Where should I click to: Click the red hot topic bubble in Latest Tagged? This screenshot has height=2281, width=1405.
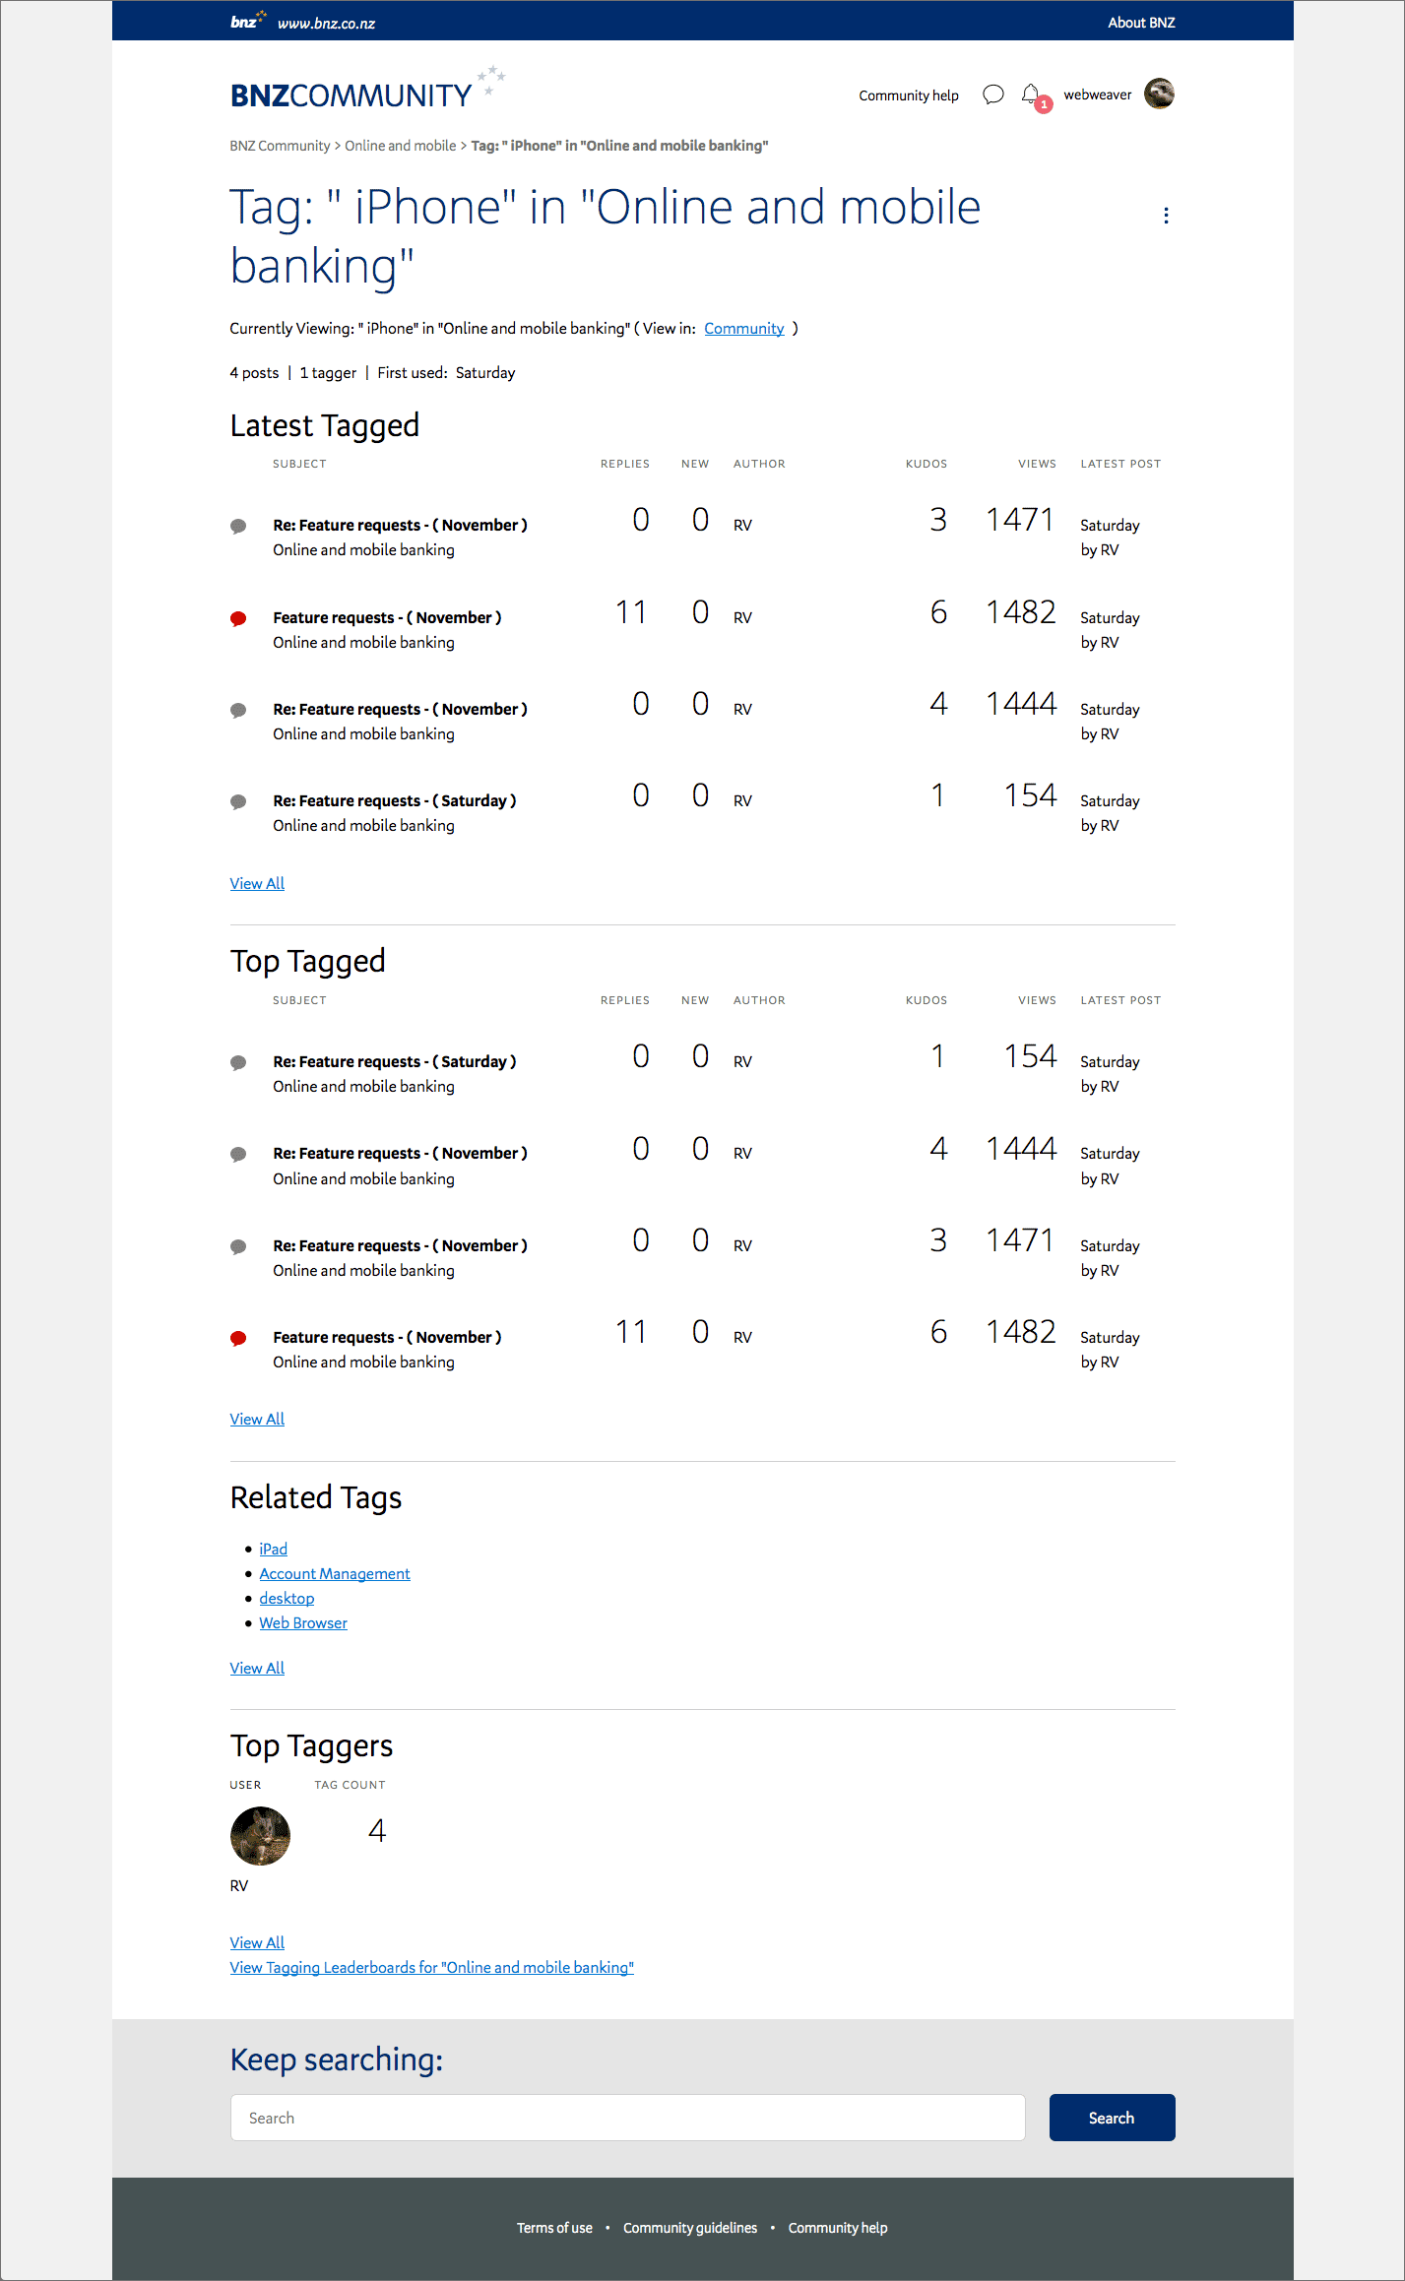[x=238, y=619]
